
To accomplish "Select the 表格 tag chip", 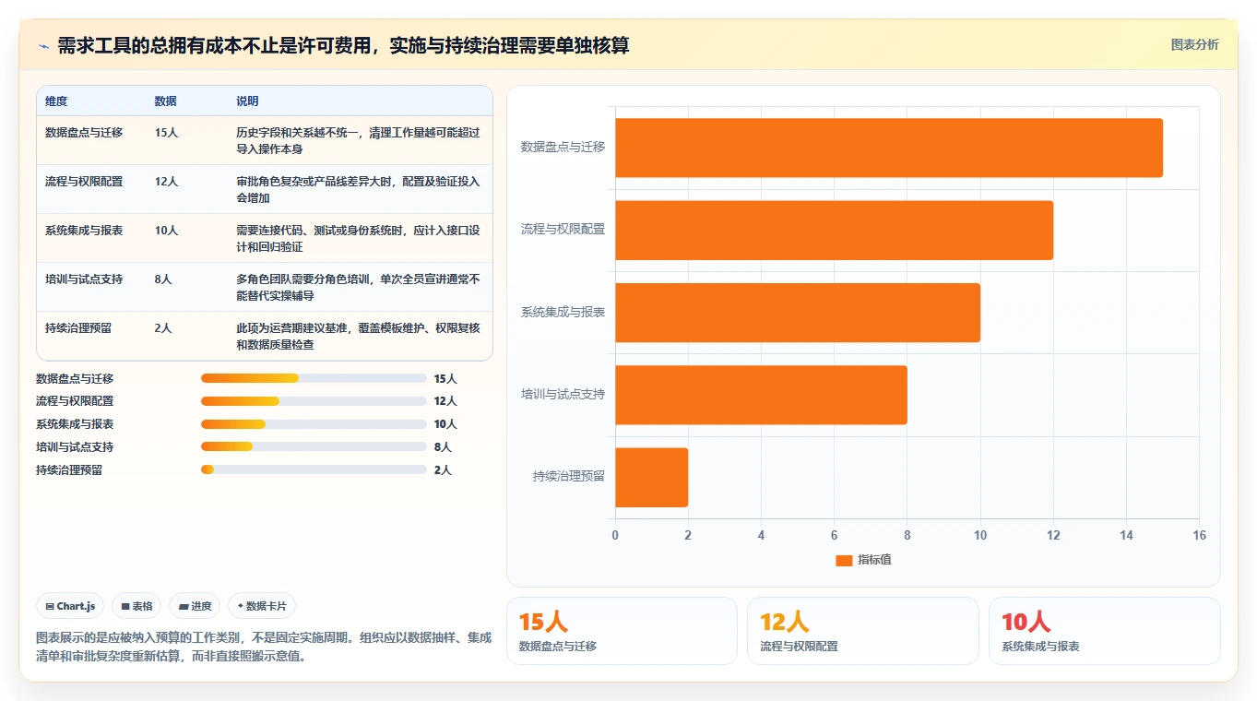I will [136, 606].
